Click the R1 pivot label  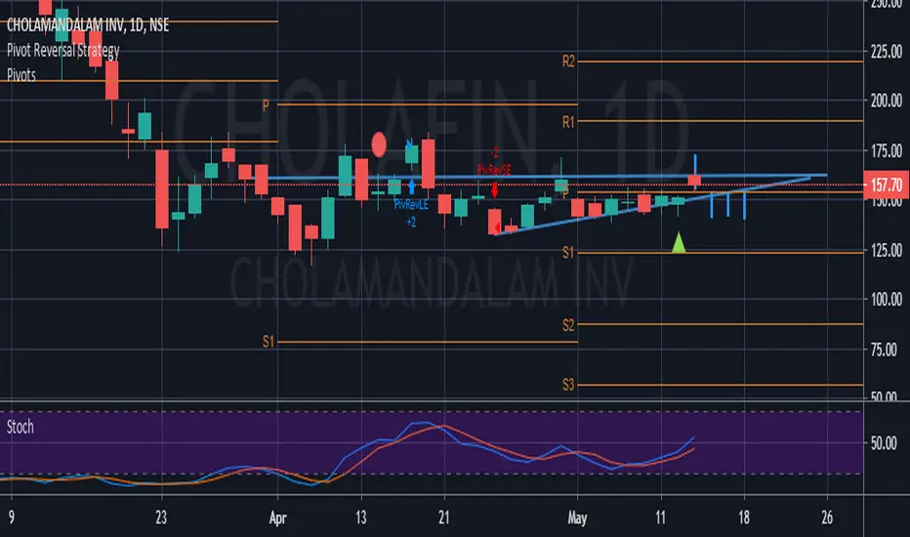coord(568,122)
